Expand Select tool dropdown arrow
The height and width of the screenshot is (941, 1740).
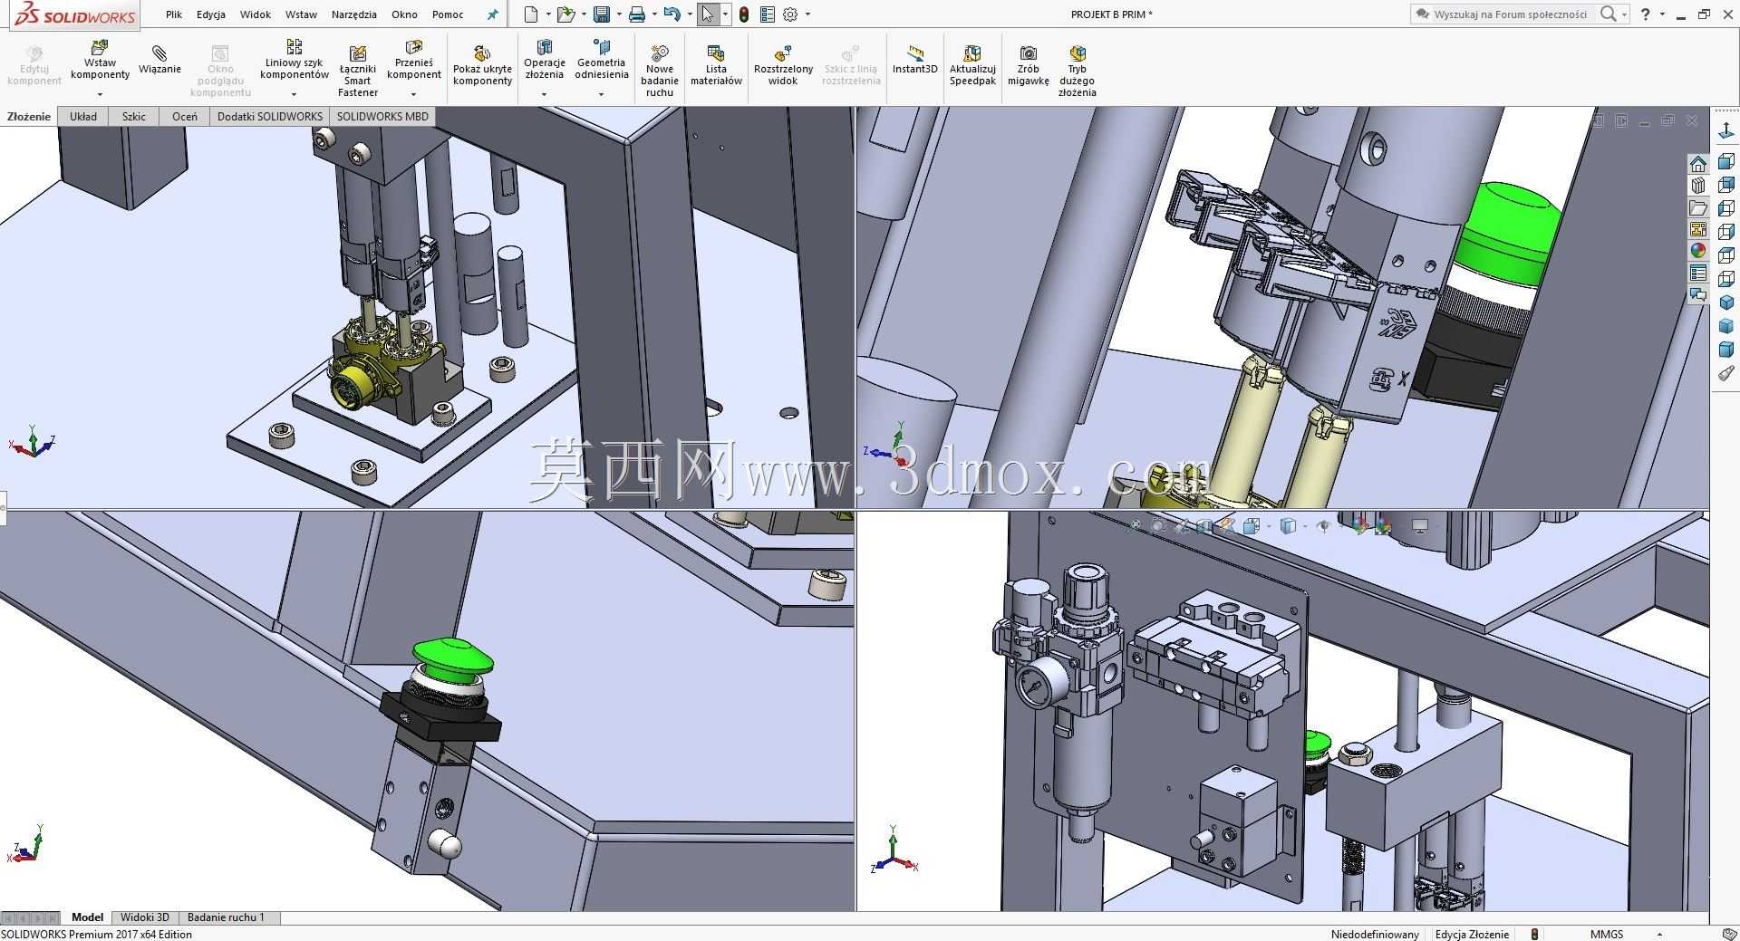coord(725,14)
